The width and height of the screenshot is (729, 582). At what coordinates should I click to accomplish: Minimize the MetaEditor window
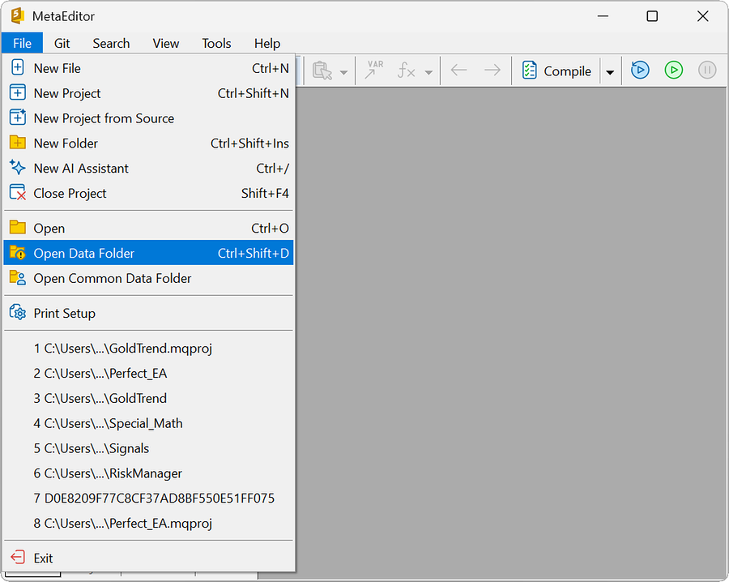point(603,16)
